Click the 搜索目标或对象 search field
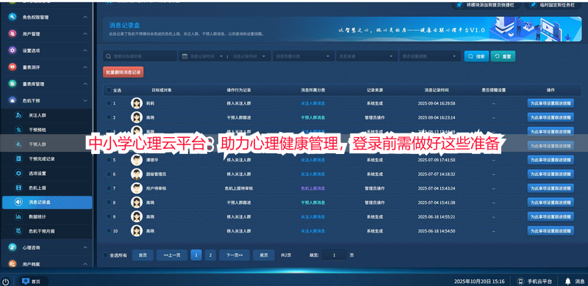The image size is (588, 286). [x=140, y=56]
